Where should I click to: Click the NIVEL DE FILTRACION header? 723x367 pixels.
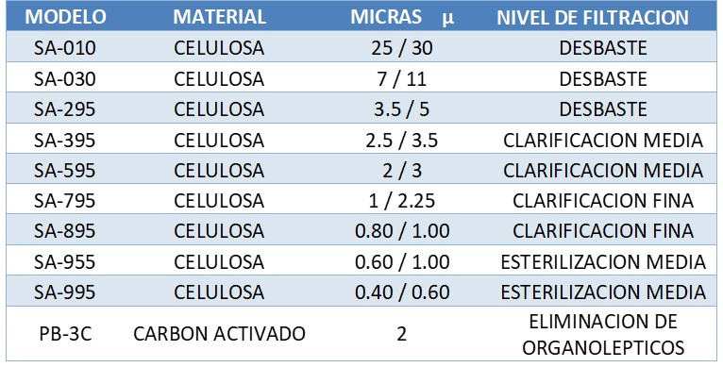coord(593,18)
